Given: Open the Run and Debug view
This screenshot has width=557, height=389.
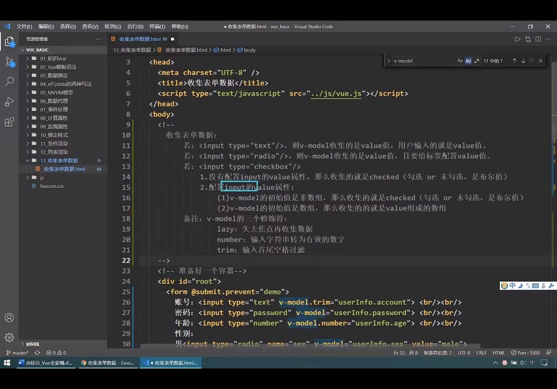Looking at the screenshot, I should click(9, 102).
